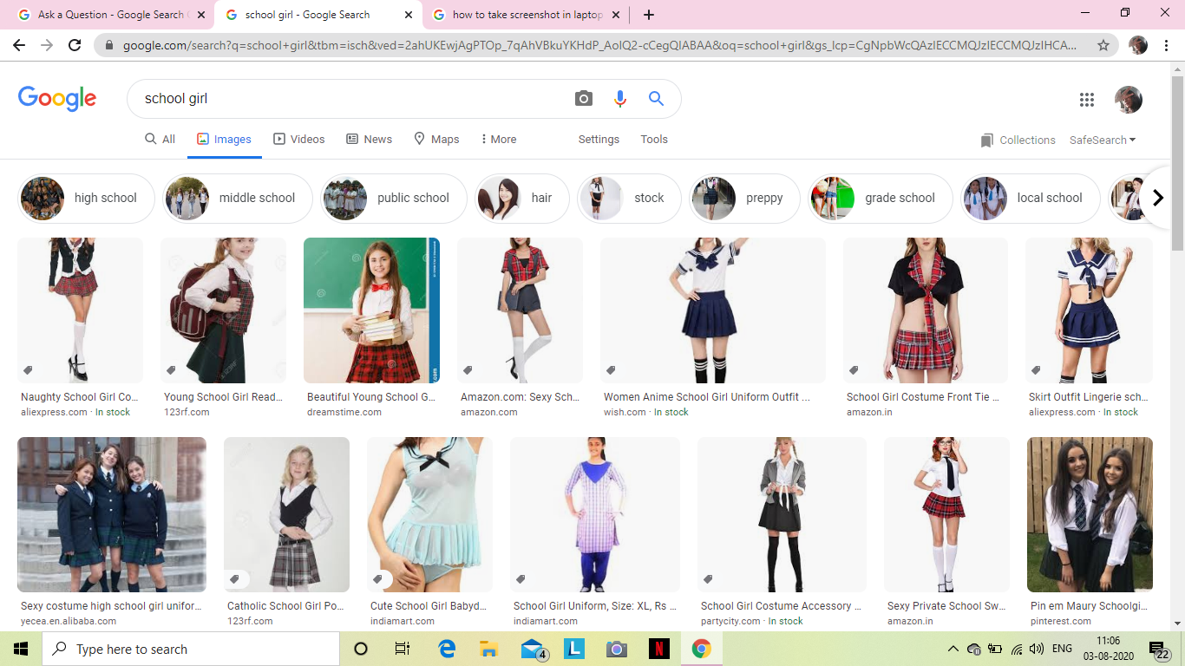Filter by 'local school' chip
The image size is (1185, 666).
tap(1030, 198)
